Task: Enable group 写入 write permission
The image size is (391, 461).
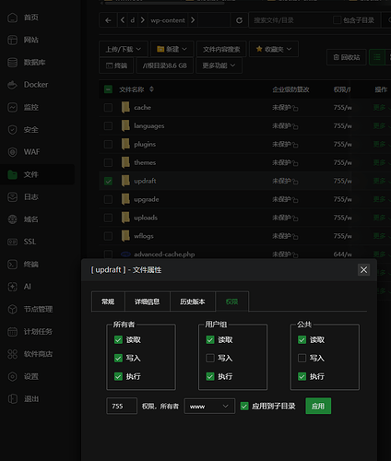Action: tap(210, 358)
